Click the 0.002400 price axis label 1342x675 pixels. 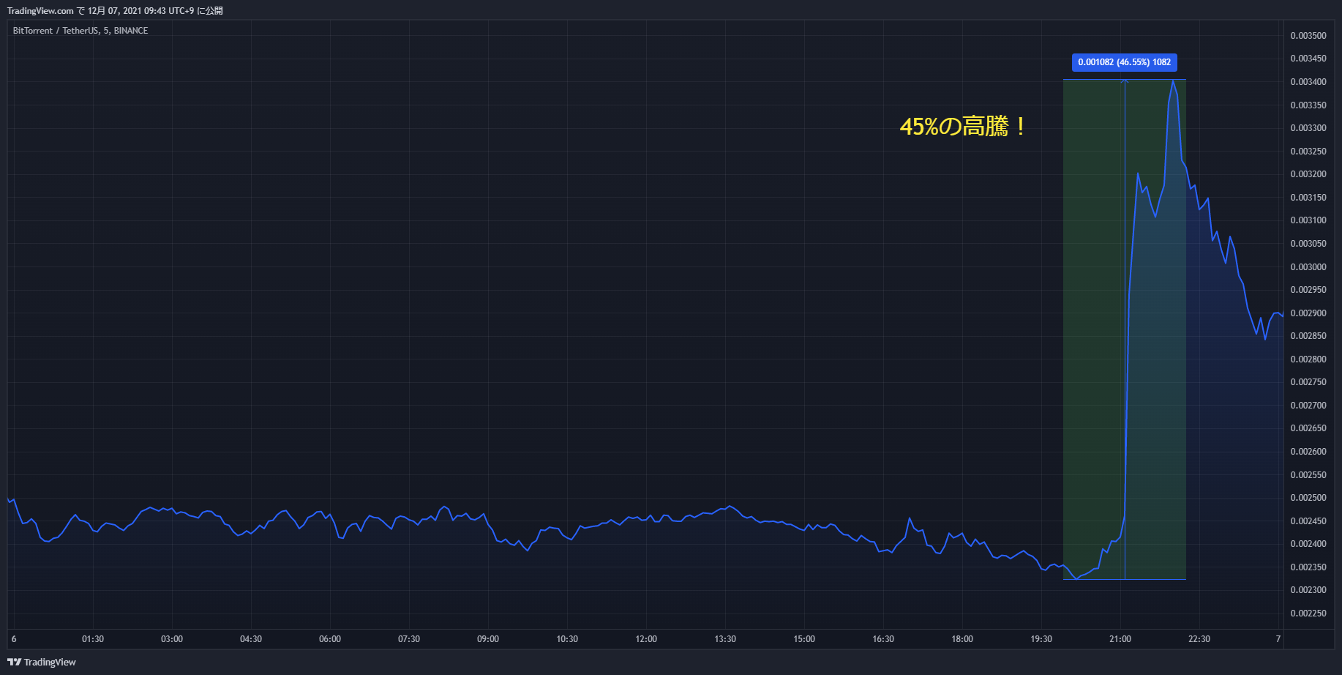1308,544
